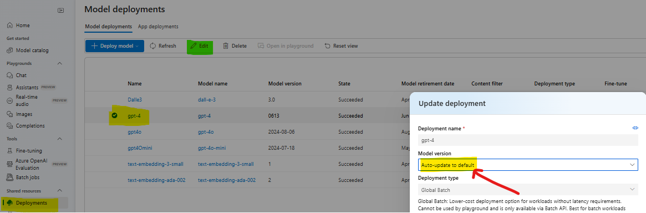Viewport: 646px width, 213px height.
Task: Open the gpt-4o model link
Action: coord(206,132)
